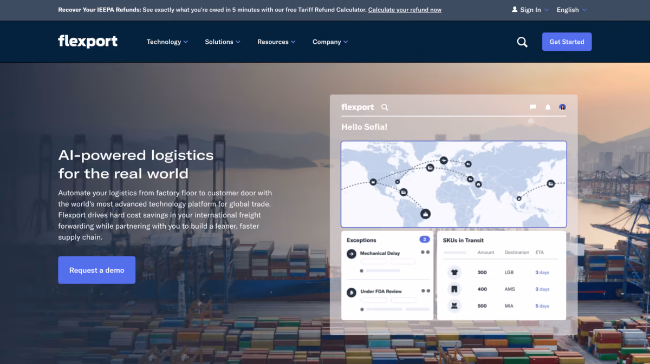Open the English language dropdown arrow
The width and height of the screenshot is (650, 364).
(x=584, y=10)
